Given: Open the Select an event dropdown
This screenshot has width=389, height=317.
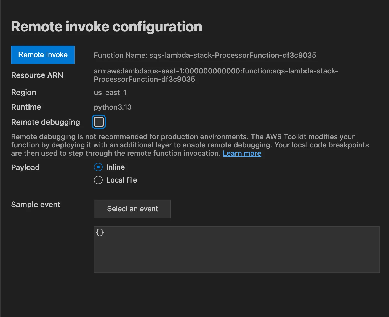Looking at the screenshot, I should point(132,209).
